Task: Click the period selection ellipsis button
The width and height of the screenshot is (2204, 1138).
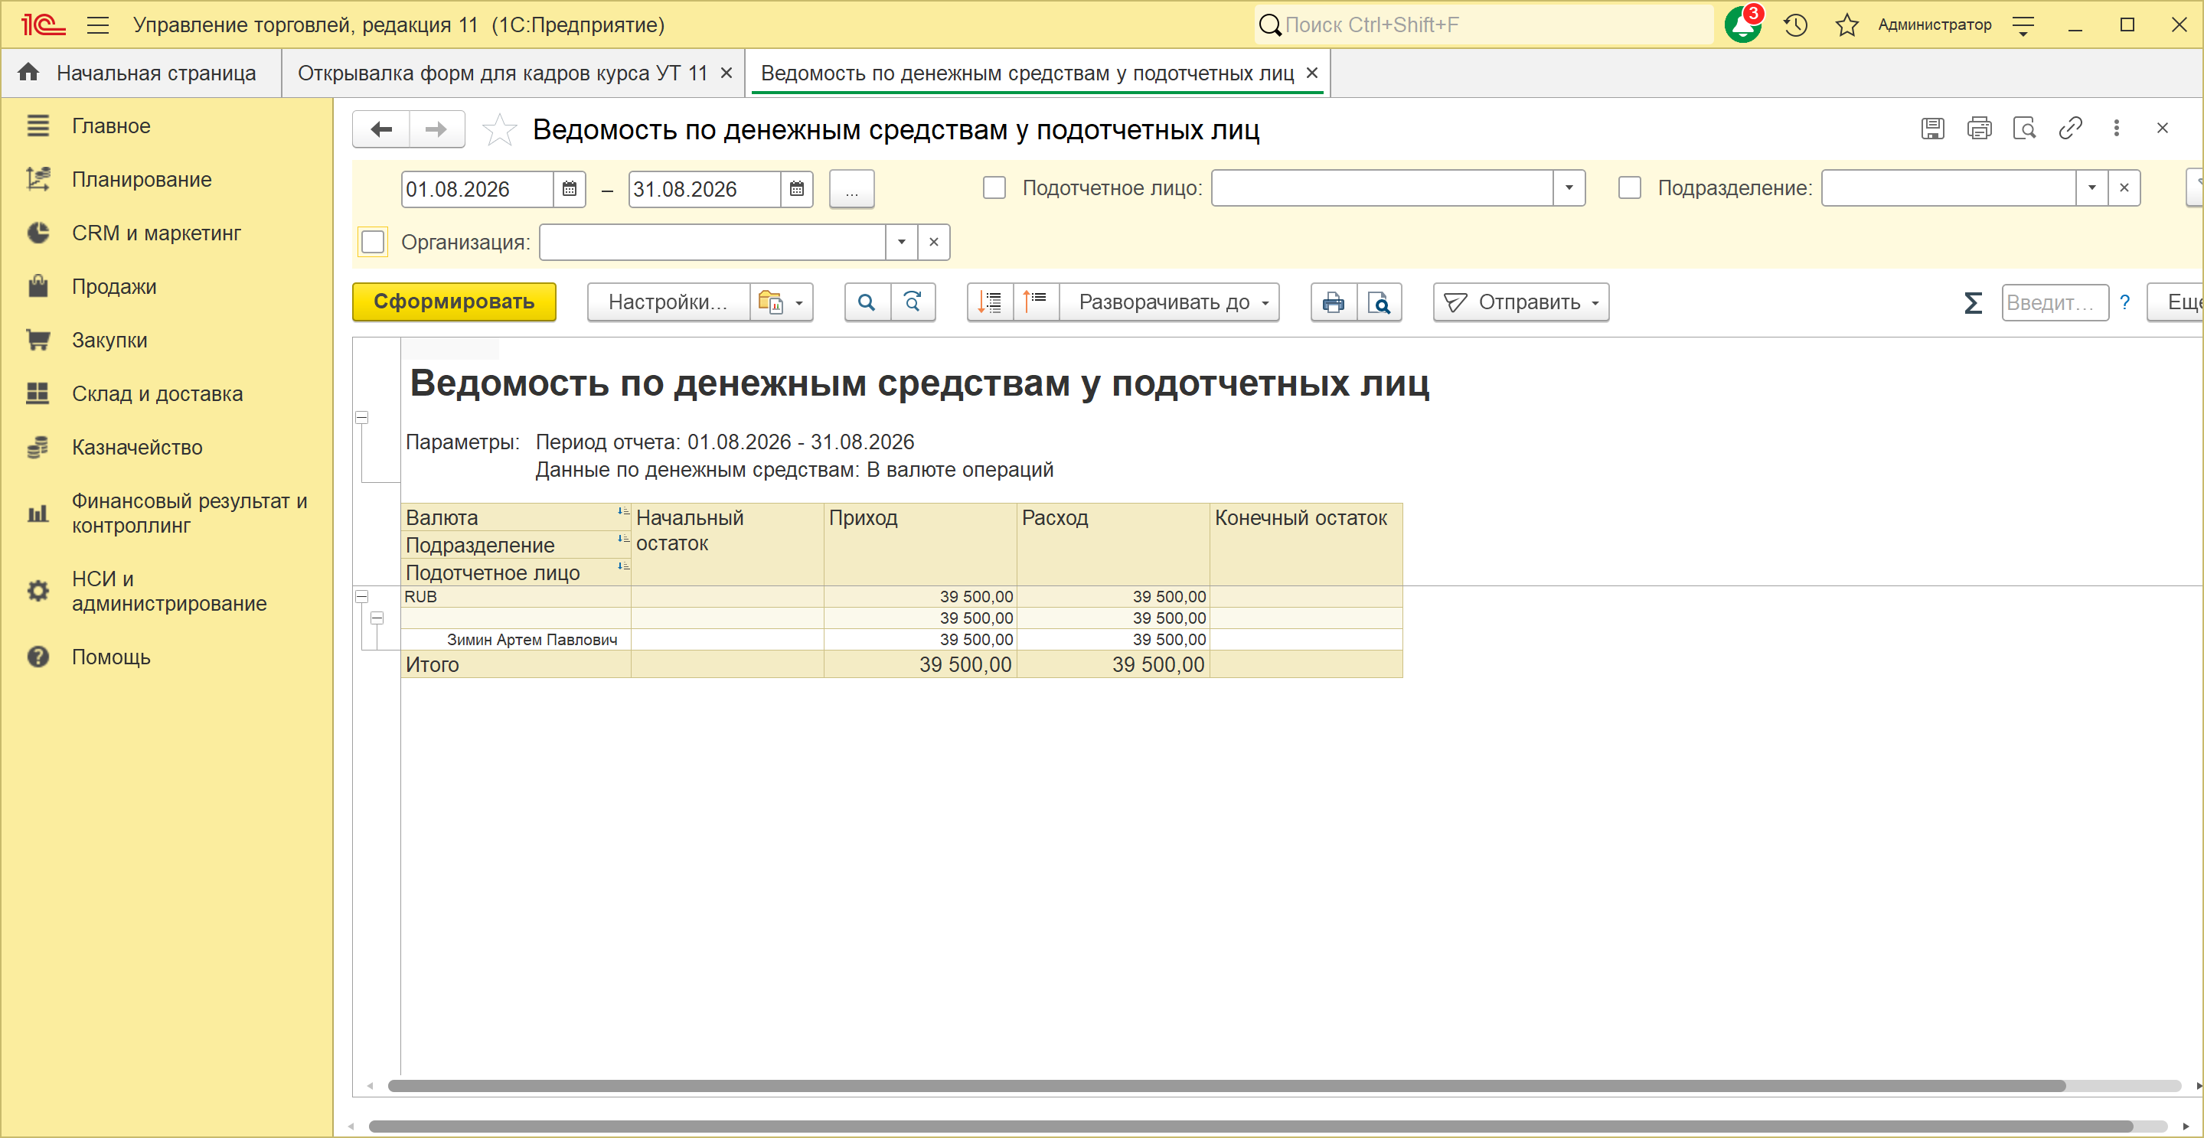Action: (x=851, y=189)
